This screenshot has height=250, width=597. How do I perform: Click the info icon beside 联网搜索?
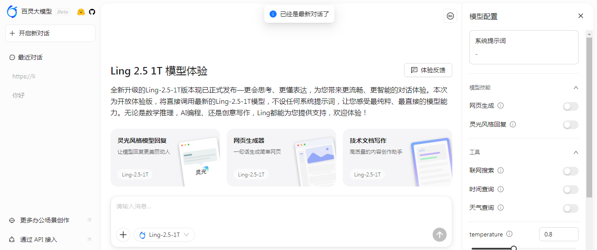[501, 170]
